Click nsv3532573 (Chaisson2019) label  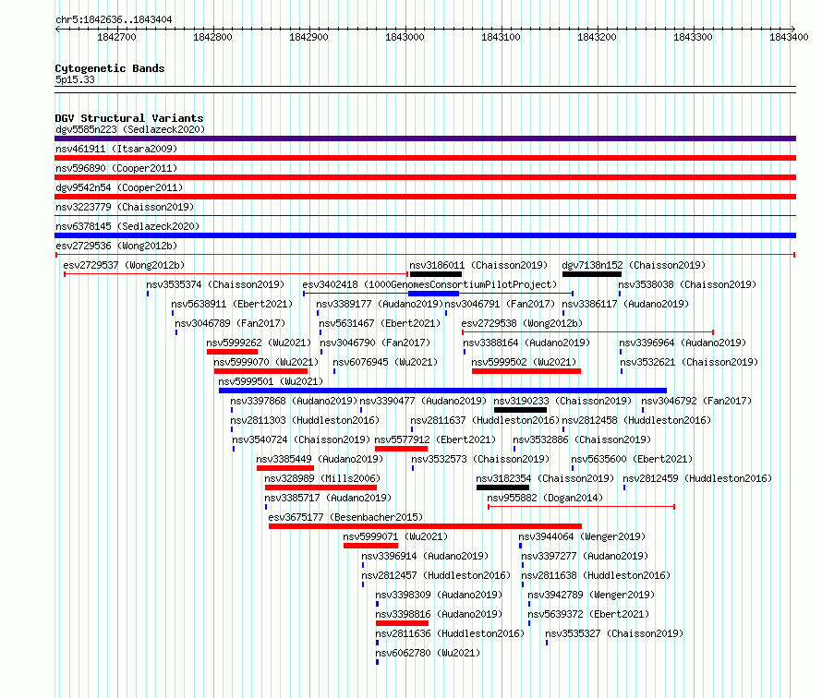pos(480,459)
